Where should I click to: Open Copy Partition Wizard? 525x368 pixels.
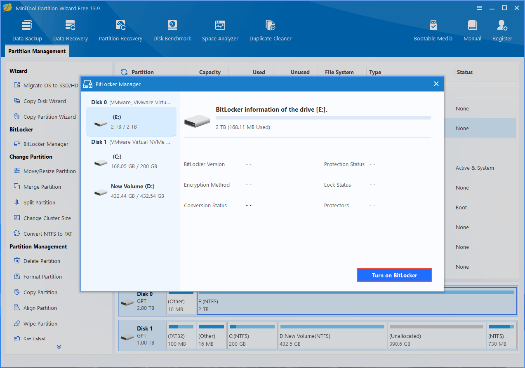[45, 117]
